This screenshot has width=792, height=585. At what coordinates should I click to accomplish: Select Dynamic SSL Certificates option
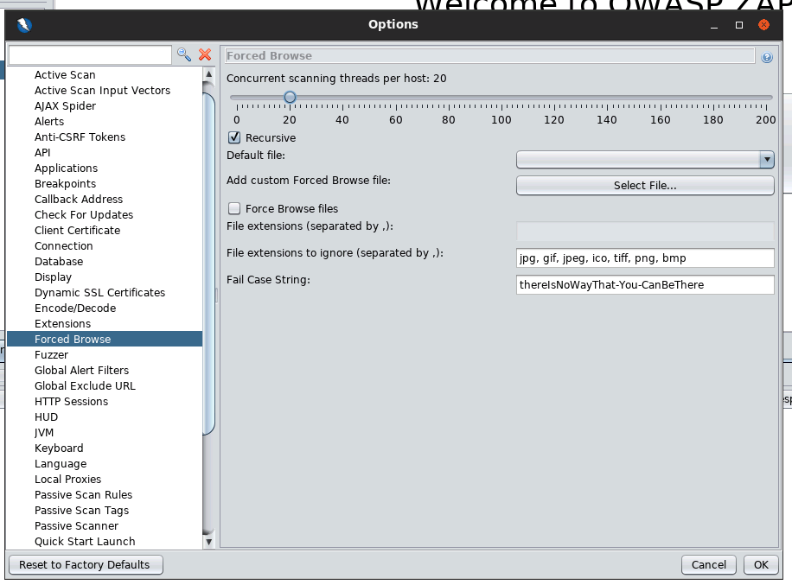point(99,293)
